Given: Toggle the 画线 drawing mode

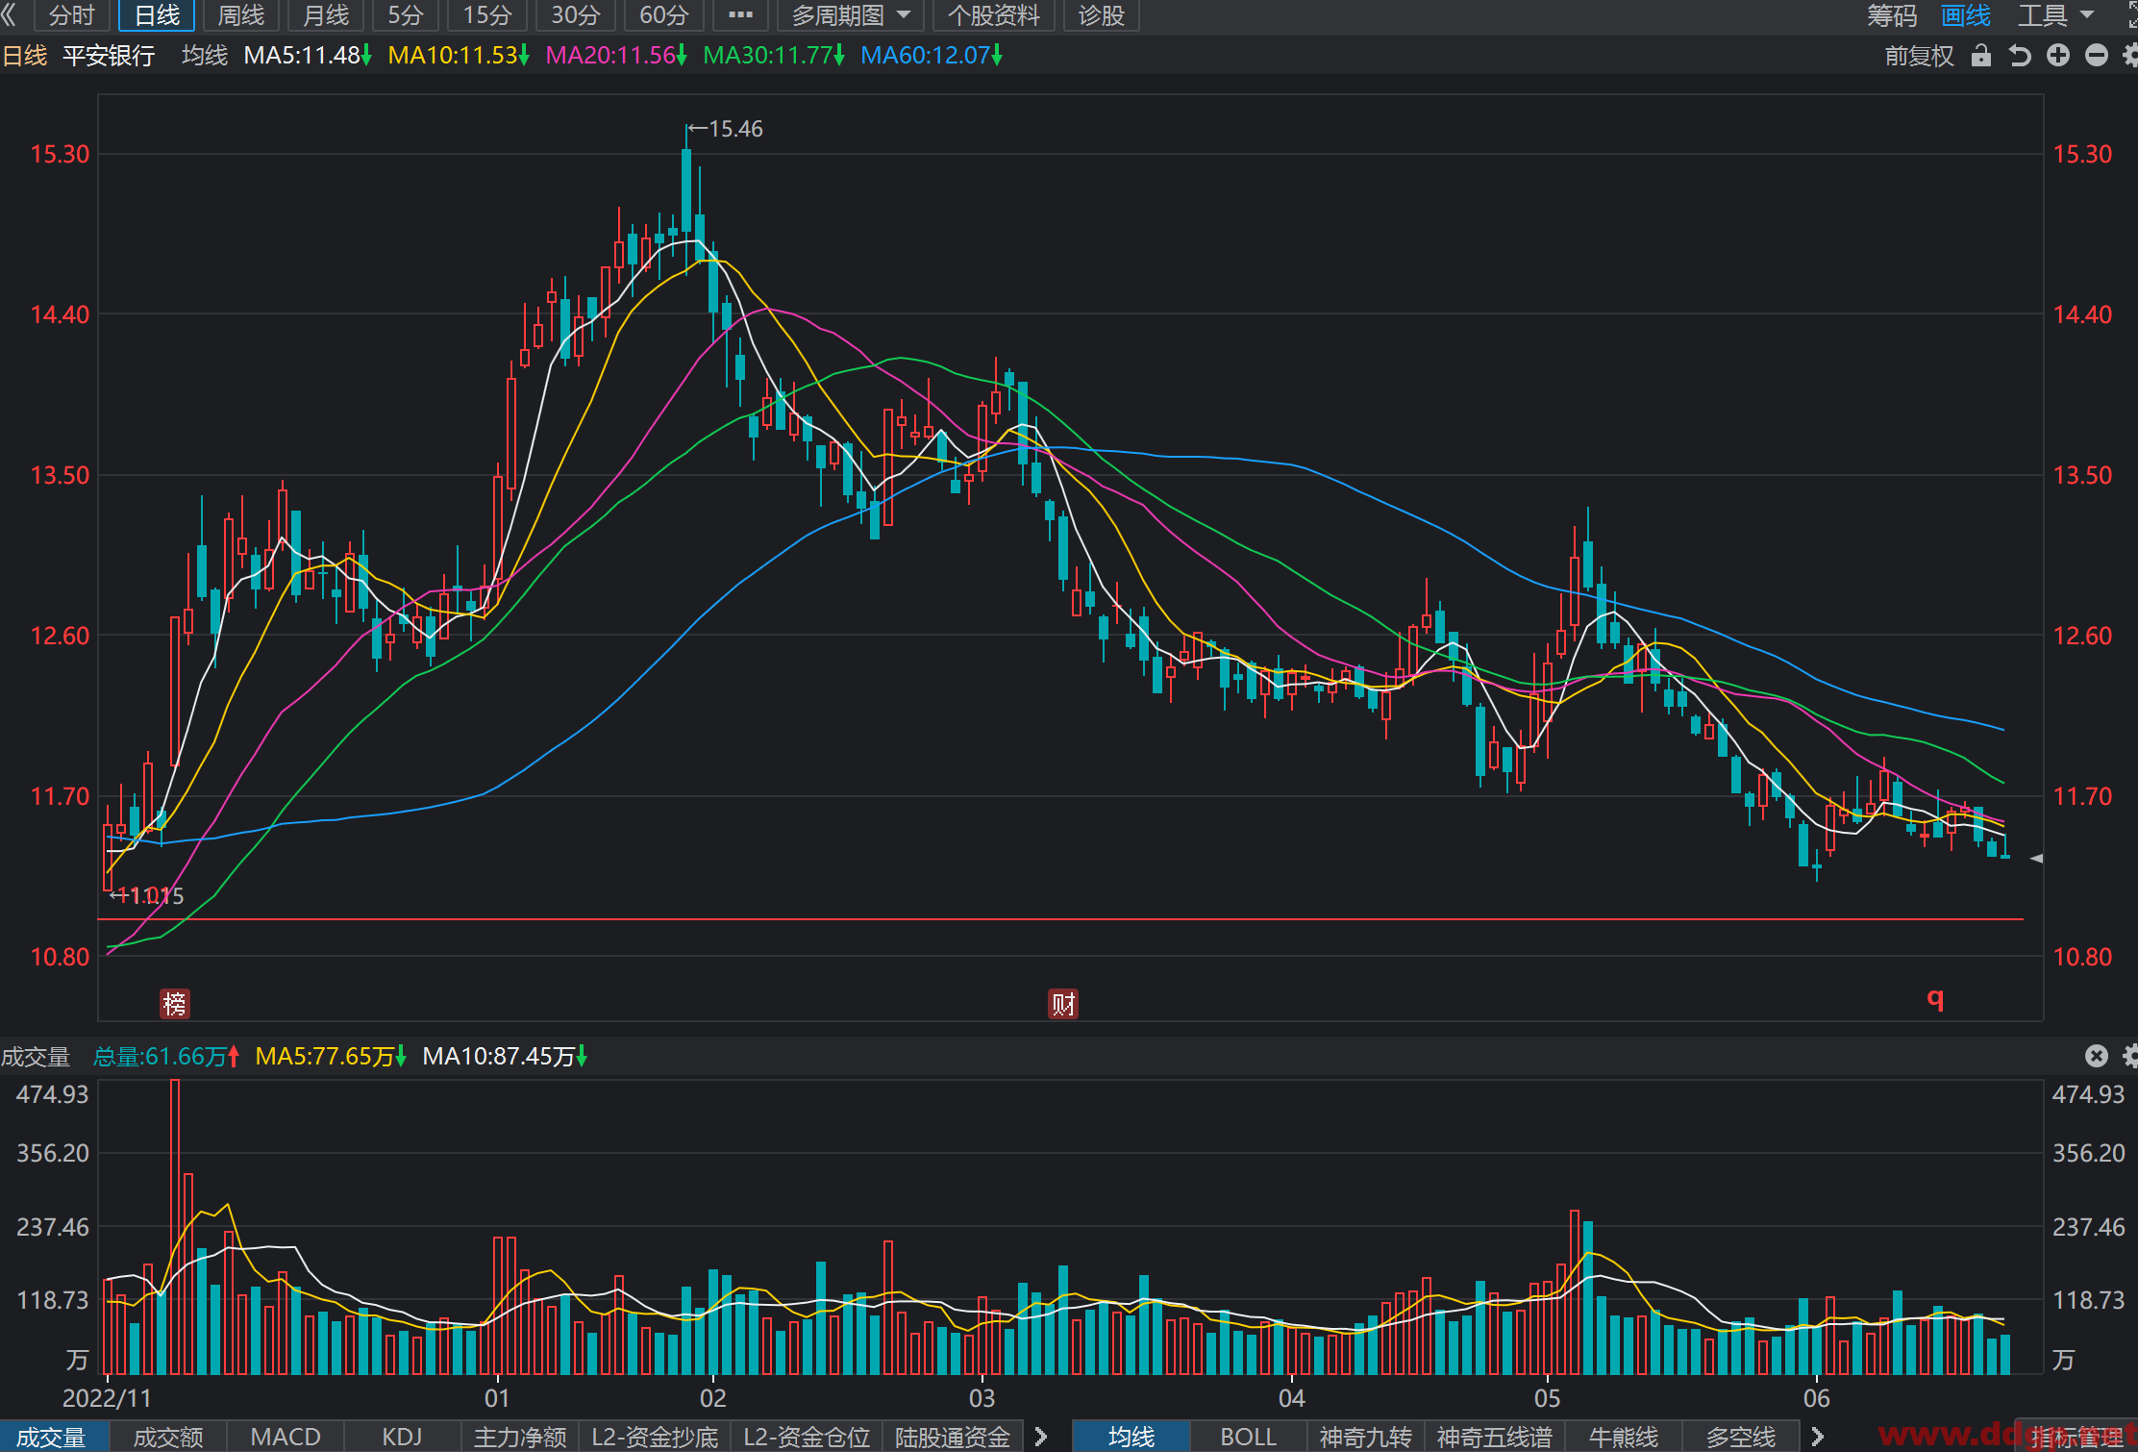Looking at the screenshot, I should [x=1965, y=15].
